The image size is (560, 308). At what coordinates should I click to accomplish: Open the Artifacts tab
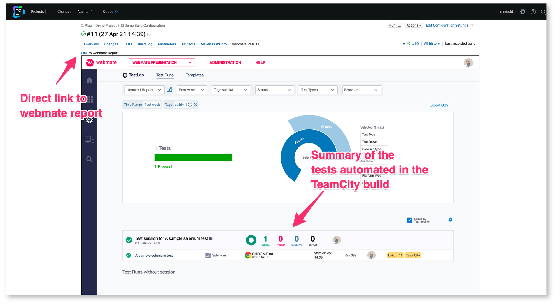coord(188,44)
